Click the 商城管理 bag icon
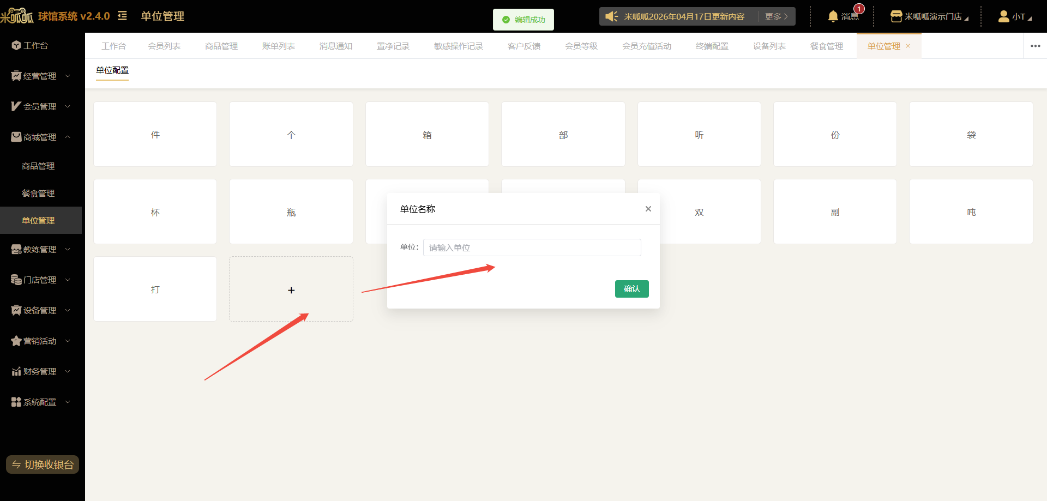Viewport: 1047px width, 501px height. point(16,137)
